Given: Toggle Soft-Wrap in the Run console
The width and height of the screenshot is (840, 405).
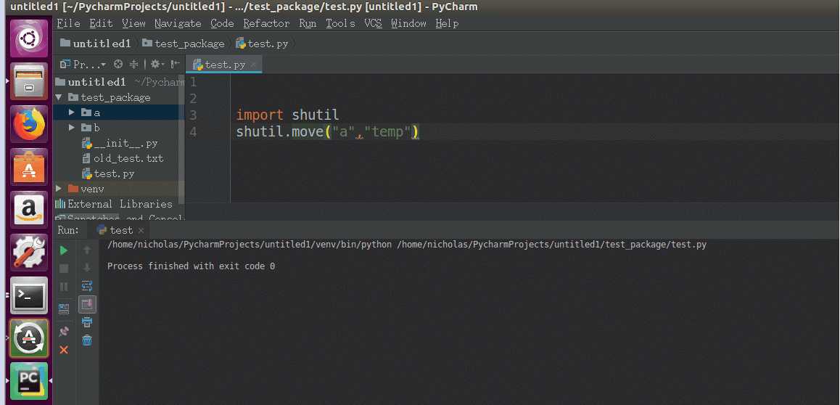Looking at the screenshot, I should tap(87, 285).
